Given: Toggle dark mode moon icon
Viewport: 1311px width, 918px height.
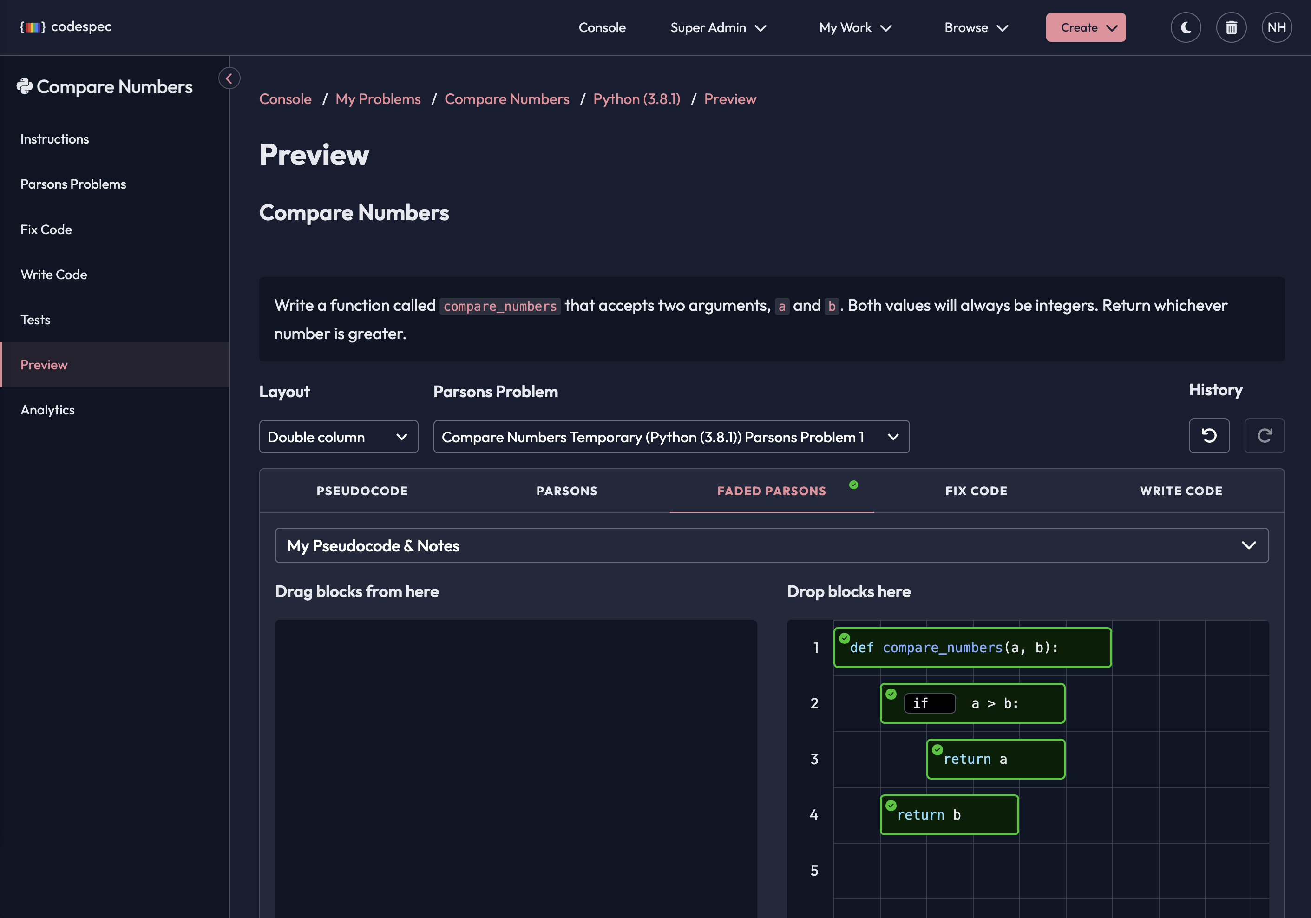Looking at the screenshot, I should coord(1186,27).
